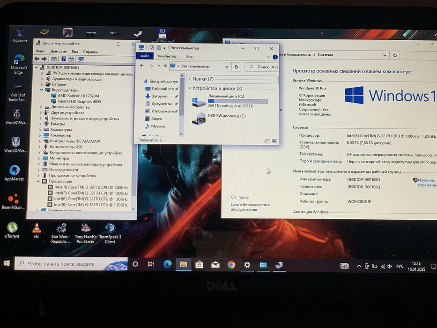Open the Вид ribbon tab in Explorer
The width and height of the screenshot is (437, 328).
pos(189,56)
